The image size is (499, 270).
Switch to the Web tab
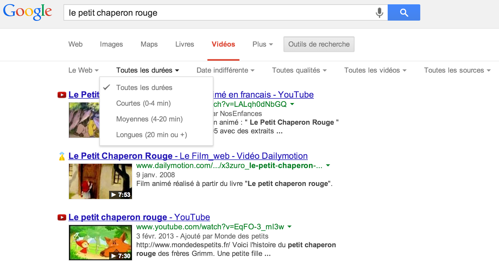pos(75,44)
